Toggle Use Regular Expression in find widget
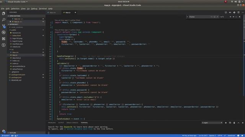Image resolution: width=245 pixels, height=137 pixels. click(217, 17)
